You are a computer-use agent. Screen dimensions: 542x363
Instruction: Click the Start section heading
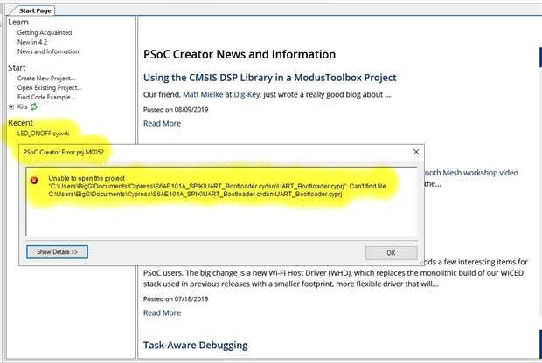[x=17, y=68]
